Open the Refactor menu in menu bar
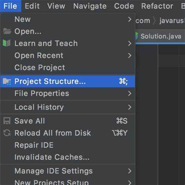 coord(157,6)
